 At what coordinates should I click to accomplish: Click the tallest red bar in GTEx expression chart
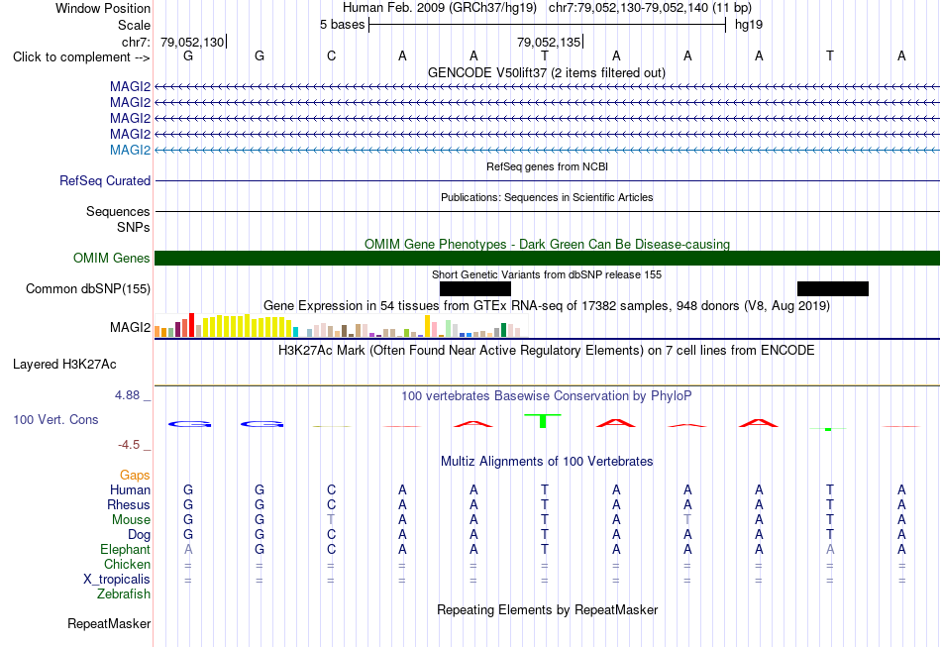pyautogui.click(x=191, y=325)
